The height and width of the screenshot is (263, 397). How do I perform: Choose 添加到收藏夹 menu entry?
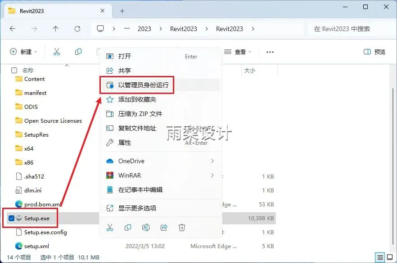point(160,99)
